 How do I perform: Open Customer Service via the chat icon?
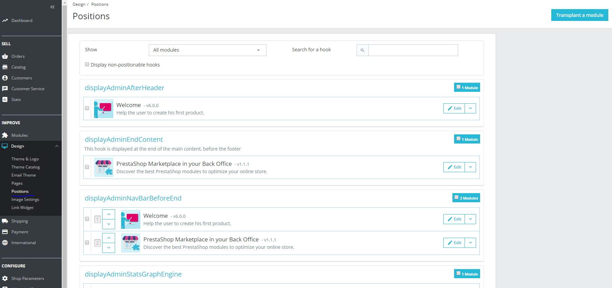[x=5, y=89]
